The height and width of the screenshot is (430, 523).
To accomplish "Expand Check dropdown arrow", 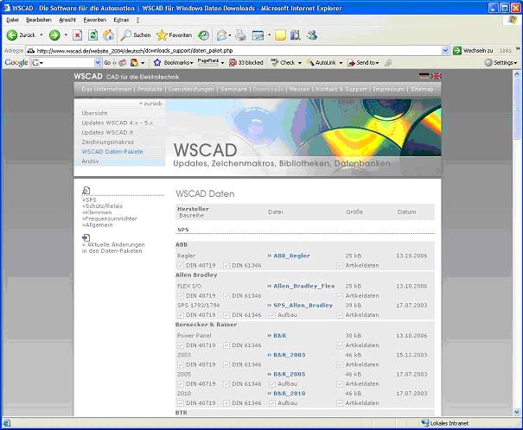I will tap(299, 63).
